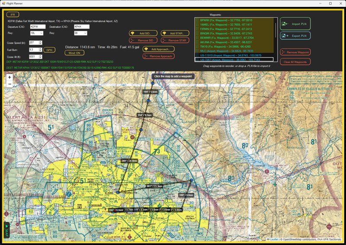346x245 pixels.
Task: Click the 200° / 20.8nm leg label
Action: coord(129,161)
